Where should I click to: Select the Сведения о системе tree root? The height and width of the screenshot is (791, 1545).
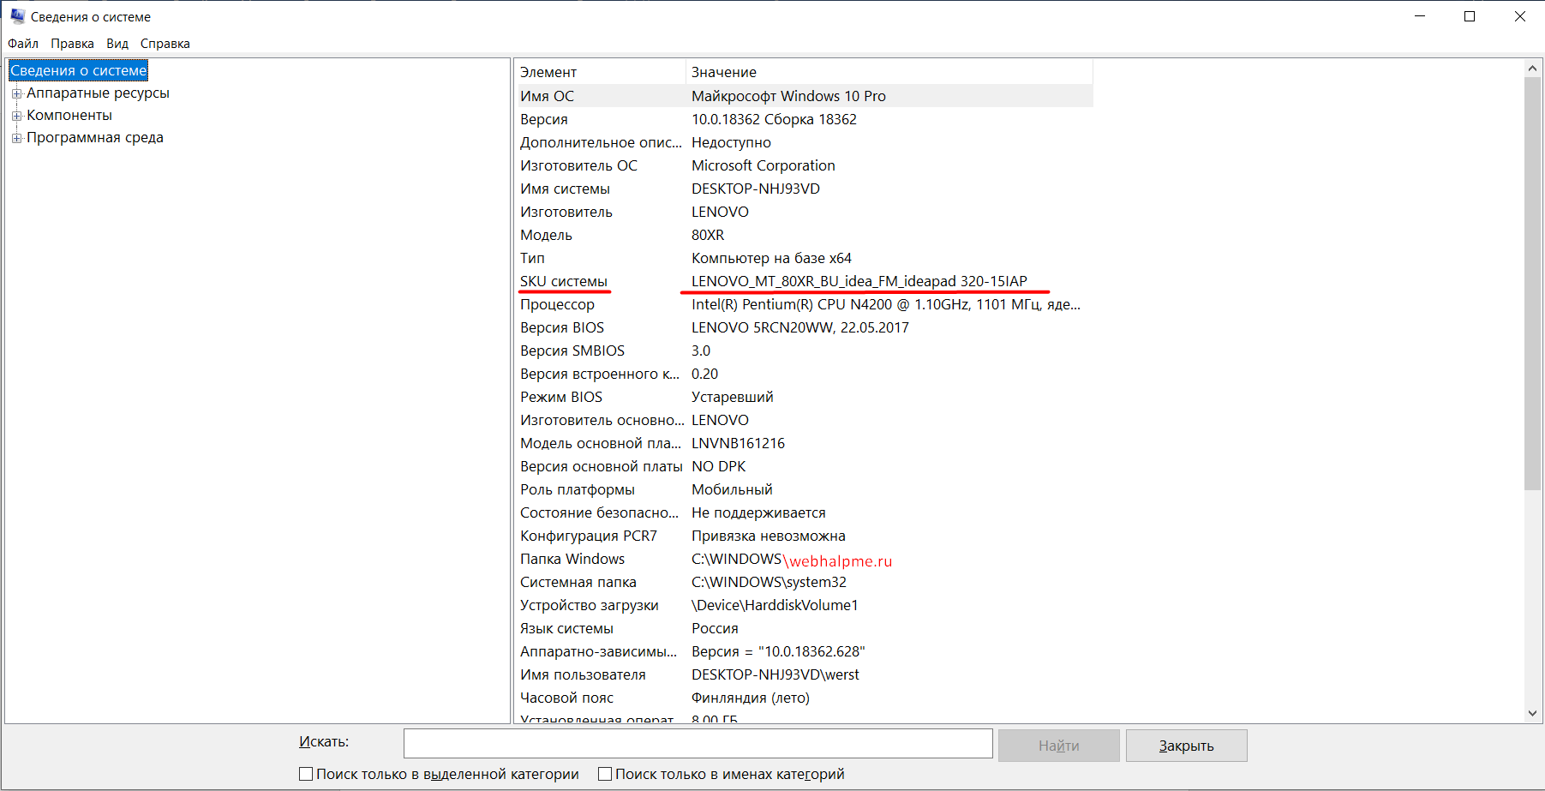(78, 70)
